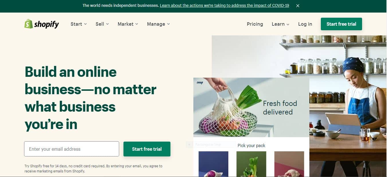
Task: Click Start free trial beside email field
Action: (147, 149)
